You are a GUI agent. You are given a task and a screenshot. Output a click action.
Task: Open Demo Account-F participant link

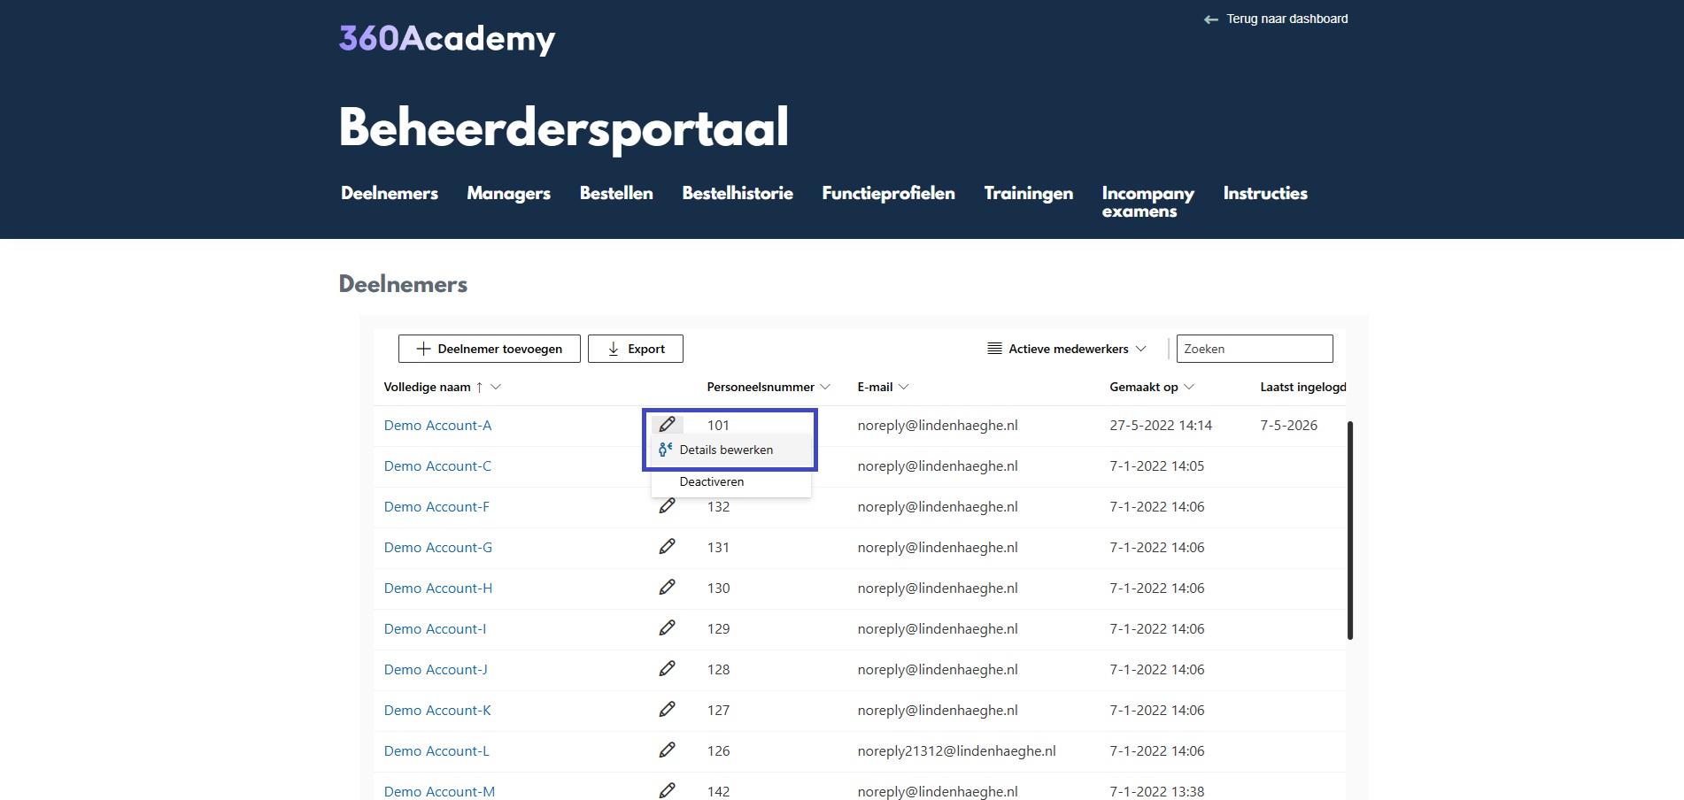[x=436, y=506]
